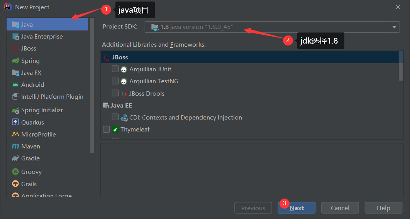Click the Spring leaf icon
Viewport: 410px width, 219px height.
point(15,61)
